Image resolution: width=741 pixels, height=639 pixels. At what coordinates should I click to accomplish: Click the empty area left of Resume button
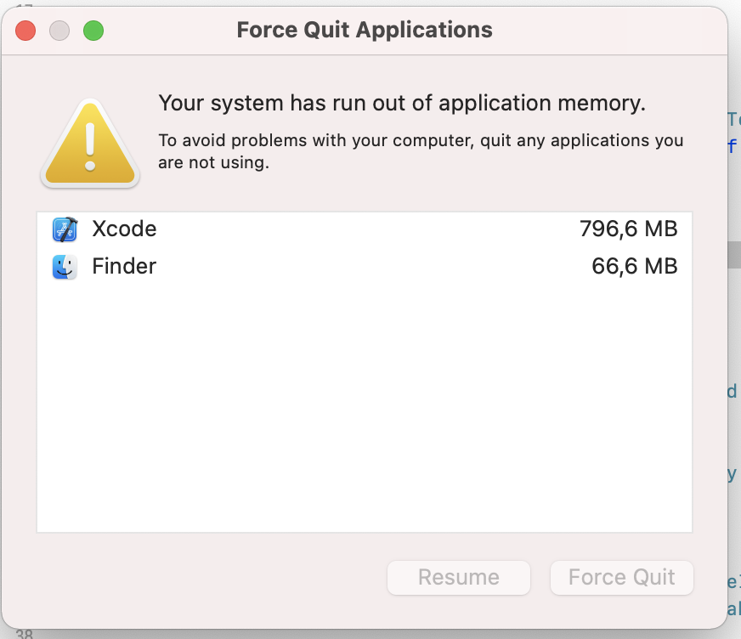(212, 578)
